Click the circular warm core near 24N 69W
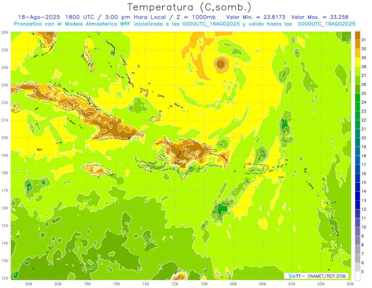 (220, 64)
